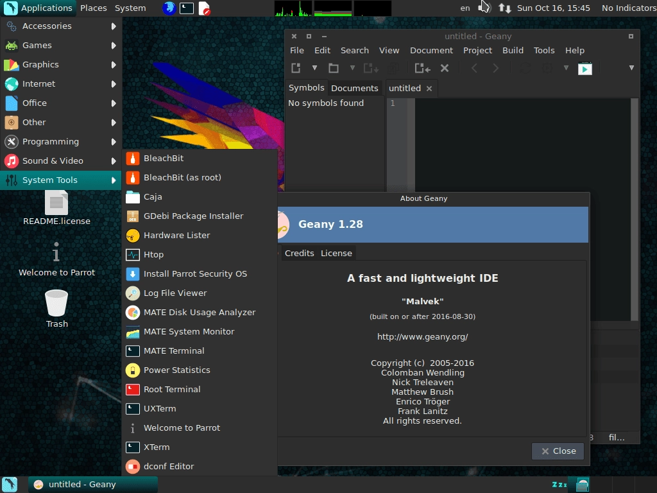Expand the Office submenu
This screenshot has height=493, width=657.
pyautogui.click(x=61, y=103)
